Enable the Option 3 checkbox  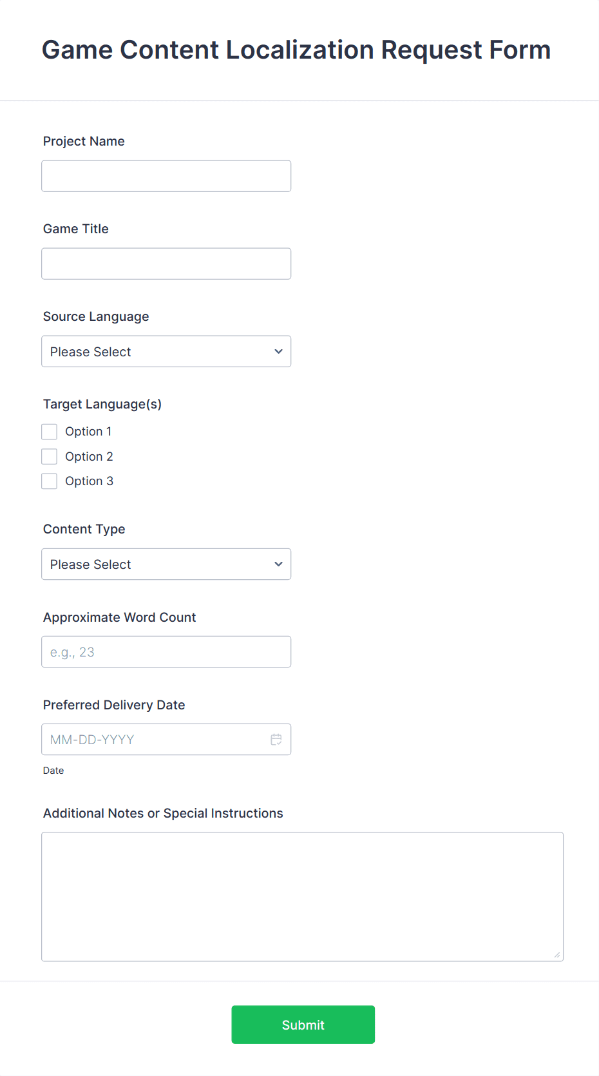50,481
